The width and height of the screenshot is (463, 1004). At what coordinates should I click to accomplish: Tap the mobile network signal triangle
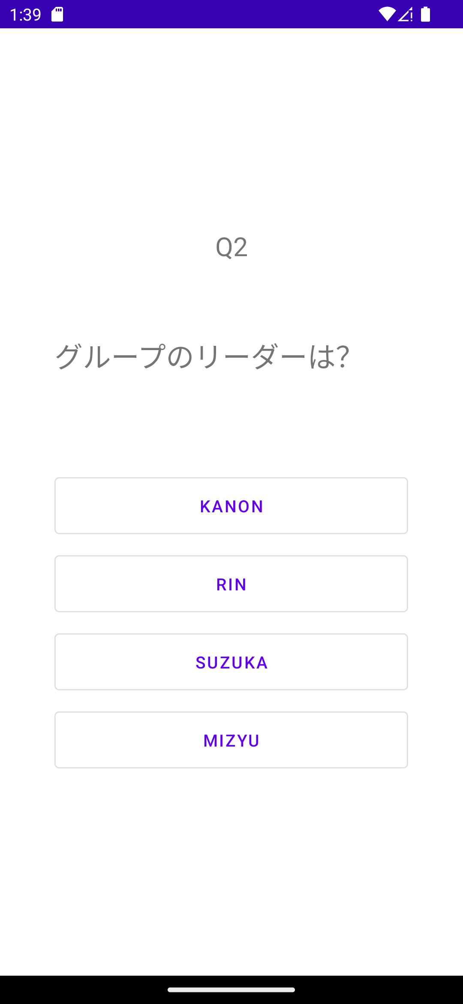coord(405,14)
